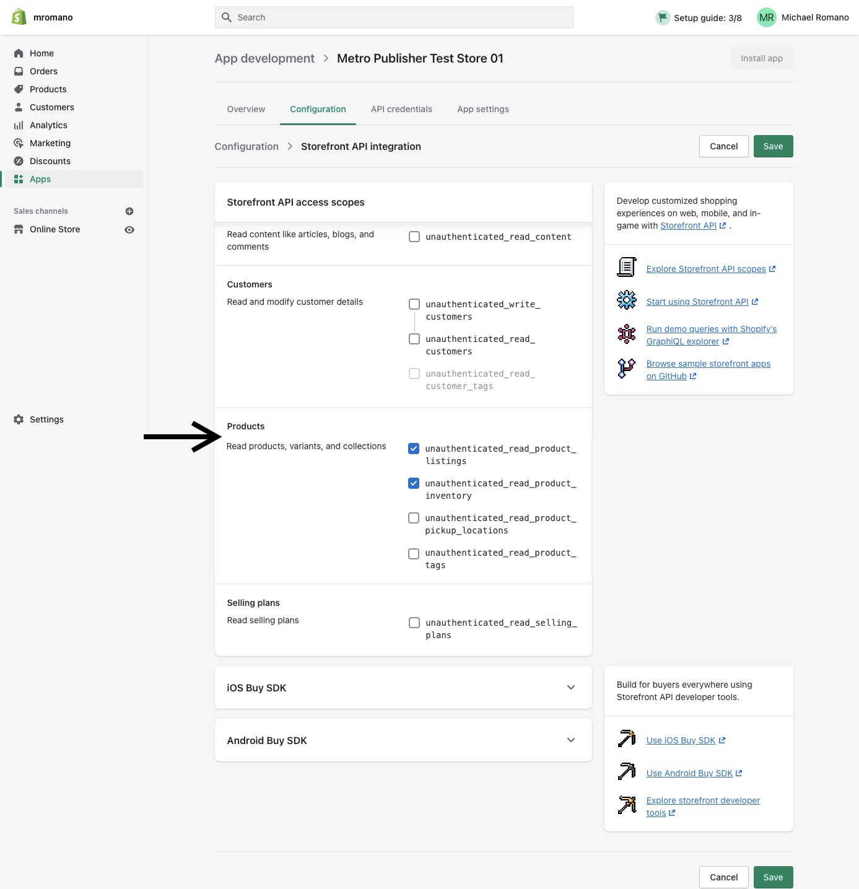
Task: Click the bug icon beside GraphiQL explorer link
Action: 627,334
